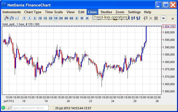This screenshot has height=112, width=178.
Task: Maximize the NetDania FinanceChart window
Action: tap(166, 5)
